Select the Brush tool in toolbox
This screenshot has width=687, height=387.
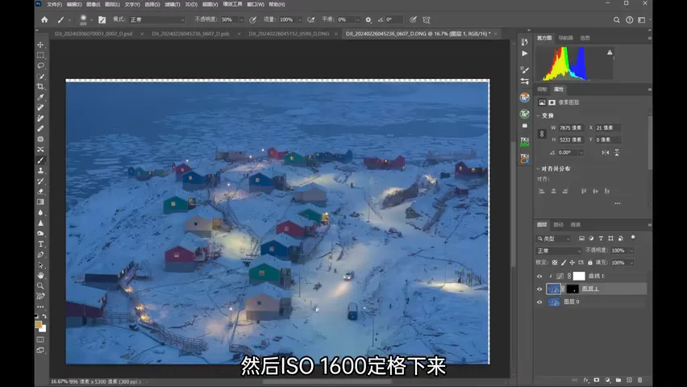click(x=40, y=160)
